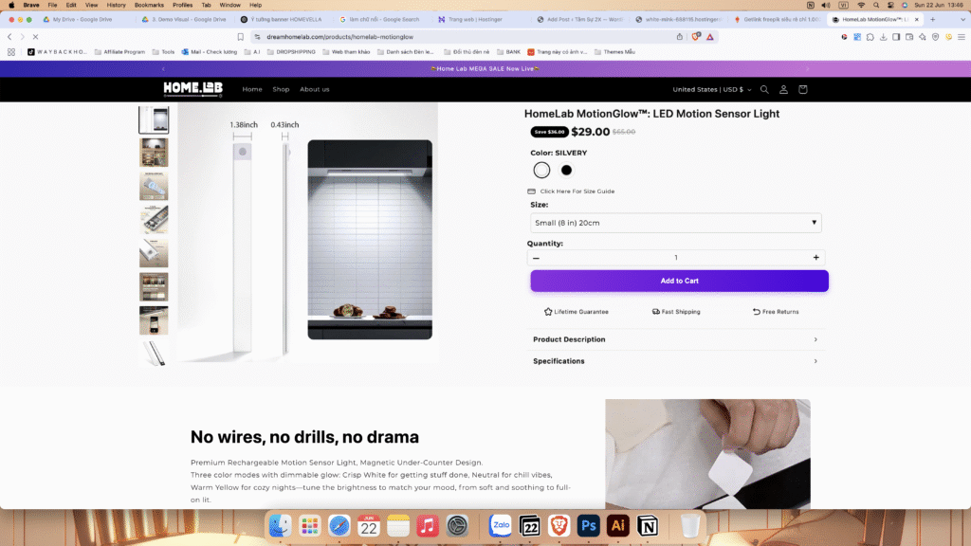The image size is (971, 546).
Task: Select the black color swatch
Action: (x=567, y=170)
